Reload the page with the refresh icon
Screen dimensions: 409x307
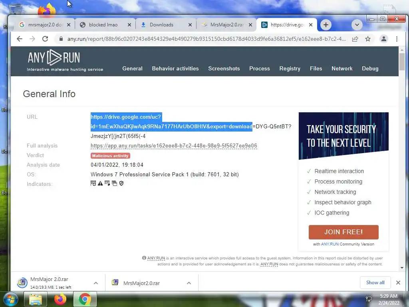[x=45, y=39]
